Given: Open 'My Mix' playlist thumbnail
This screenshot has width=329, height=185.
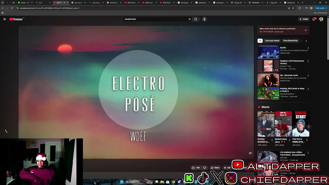Looking at the screenshot, I should pos(268,52).
